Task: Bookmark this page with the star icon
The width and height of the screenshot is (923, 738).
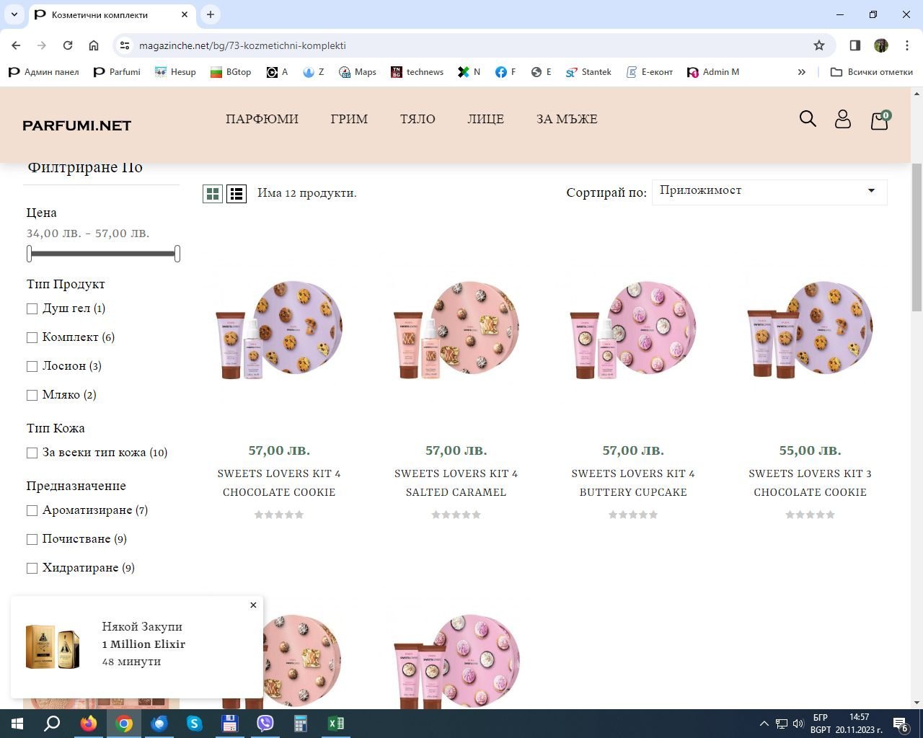Action: tap(819, 45)
